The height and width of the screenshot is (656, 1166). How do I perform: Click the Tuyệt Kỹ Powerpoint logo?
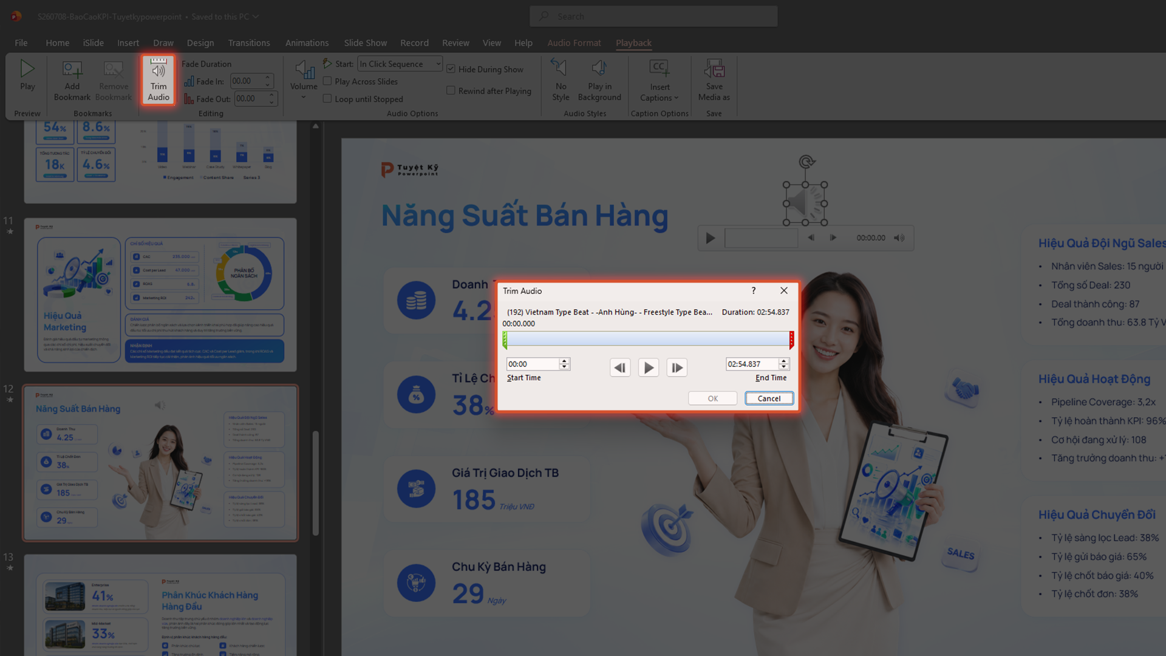409,169
